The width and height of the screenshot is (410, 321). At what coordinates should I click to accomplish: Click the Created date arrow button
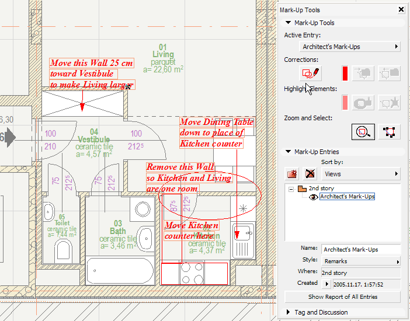click(326, 284)
